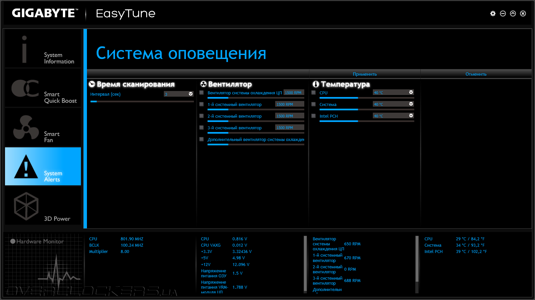Image resolution: width=535 pixels, height=300 pixels.
Task: Click the minimize circle icon in the title bar
Action: coord(503,13)
